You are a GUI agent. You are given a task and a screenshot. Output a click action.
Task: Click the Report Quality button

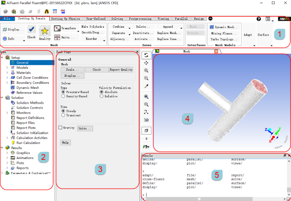click(x=121, y=70)
